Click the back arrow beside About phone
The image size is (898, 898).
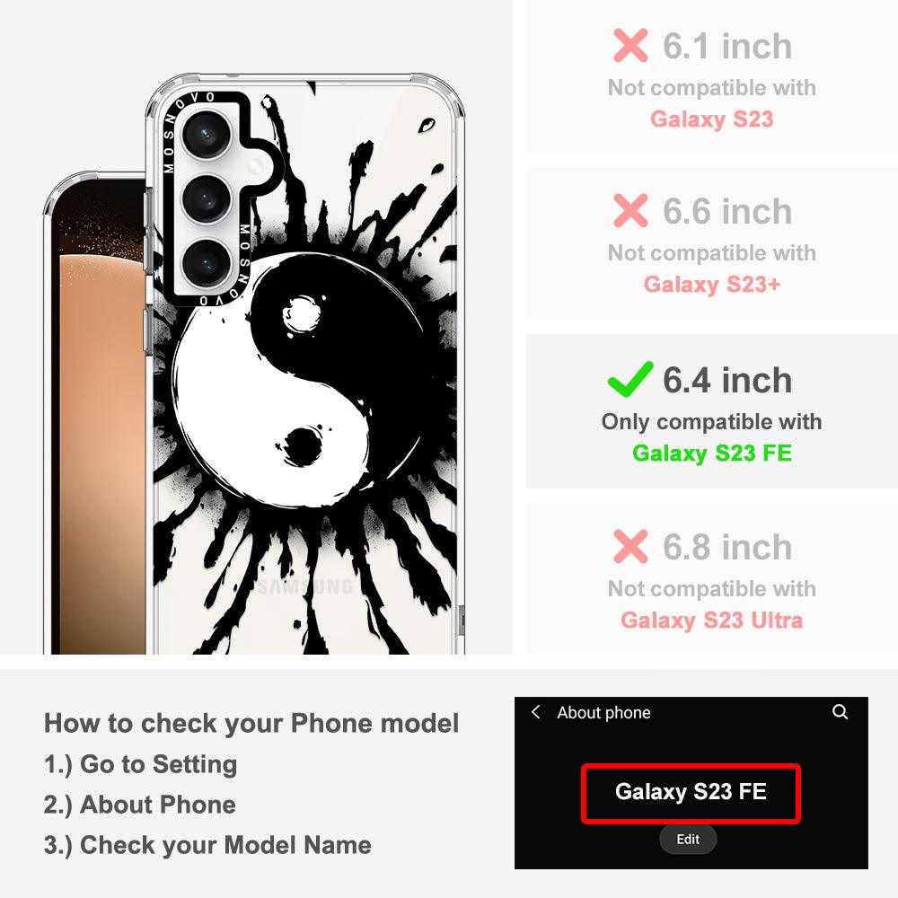pyautogui.click(x=535, y=712)
